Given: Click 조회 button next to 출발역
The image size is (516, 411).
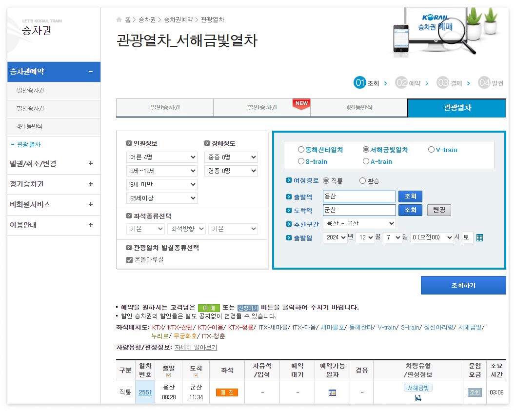Looking at the screenshot, I should pos(410,196).
